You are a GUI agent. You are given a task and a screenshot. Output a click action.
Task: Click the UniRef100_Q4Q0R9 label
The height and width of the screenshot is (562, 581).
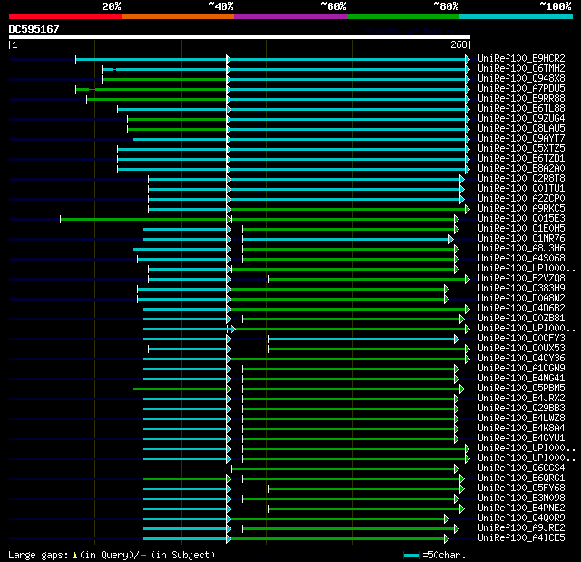pyautogui.click(x=521, y=518)
